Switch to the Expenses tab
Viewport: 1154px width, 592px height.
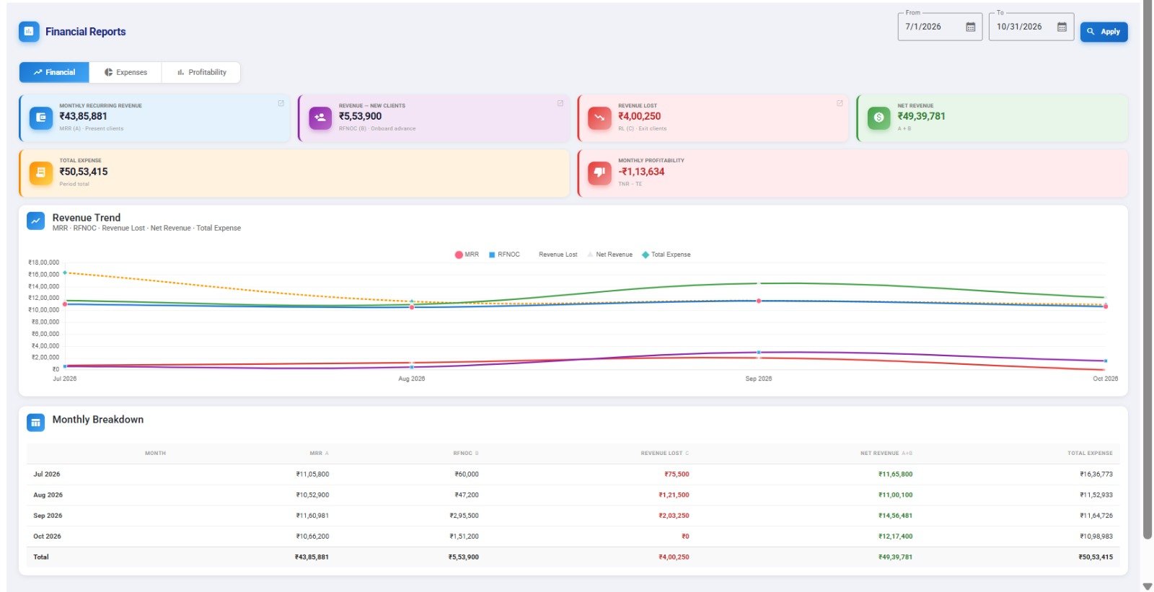click(125, 72)
